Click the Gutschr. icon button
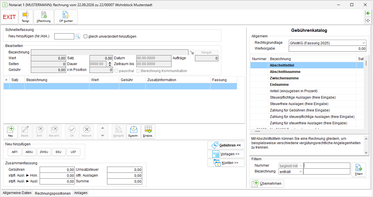The height and width of the screenshot is (197, 373). (134, 132)
